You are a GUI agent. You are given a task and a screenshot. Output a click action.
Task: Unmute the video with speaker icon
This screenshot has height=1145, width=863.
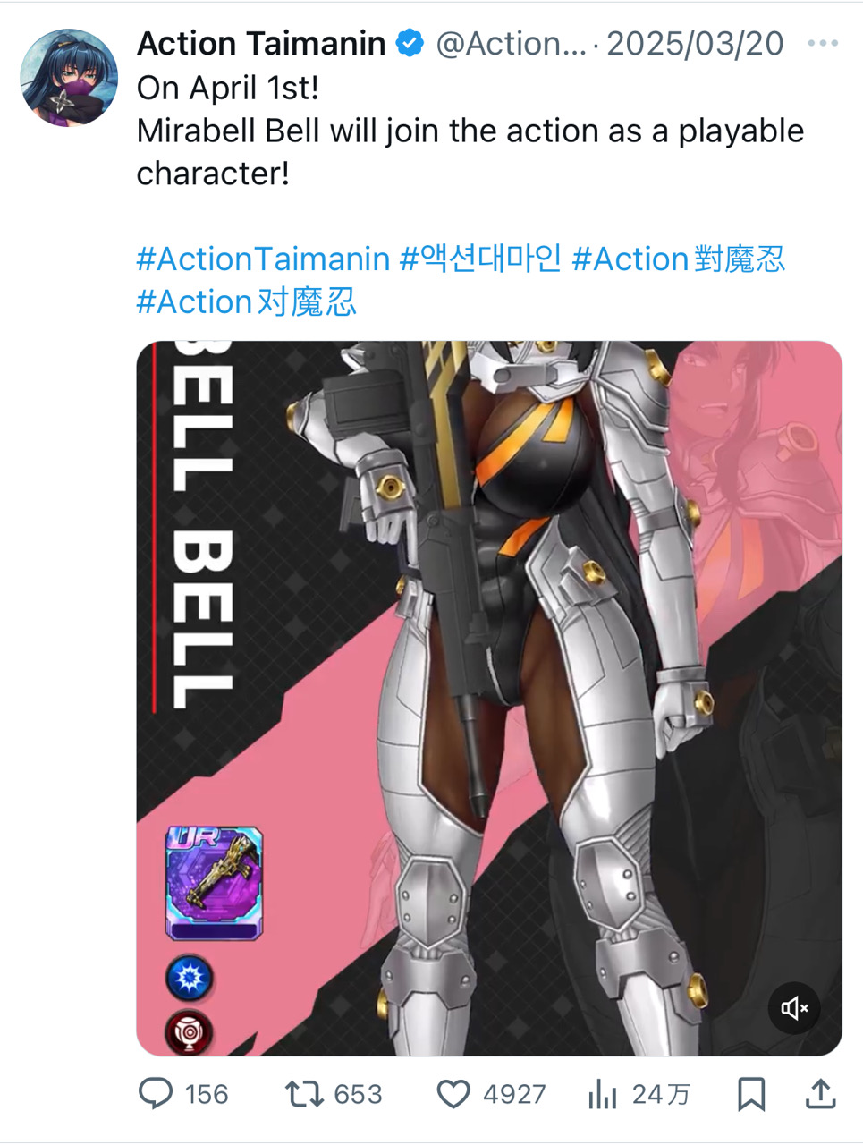pos(794,1008)
